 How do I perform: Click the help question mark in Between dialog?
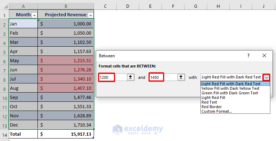tap(248, 55)
